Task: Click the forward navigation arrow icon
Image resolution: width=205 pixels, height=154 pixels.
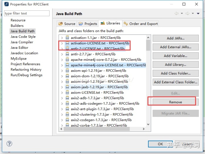Action: (187, 13)
